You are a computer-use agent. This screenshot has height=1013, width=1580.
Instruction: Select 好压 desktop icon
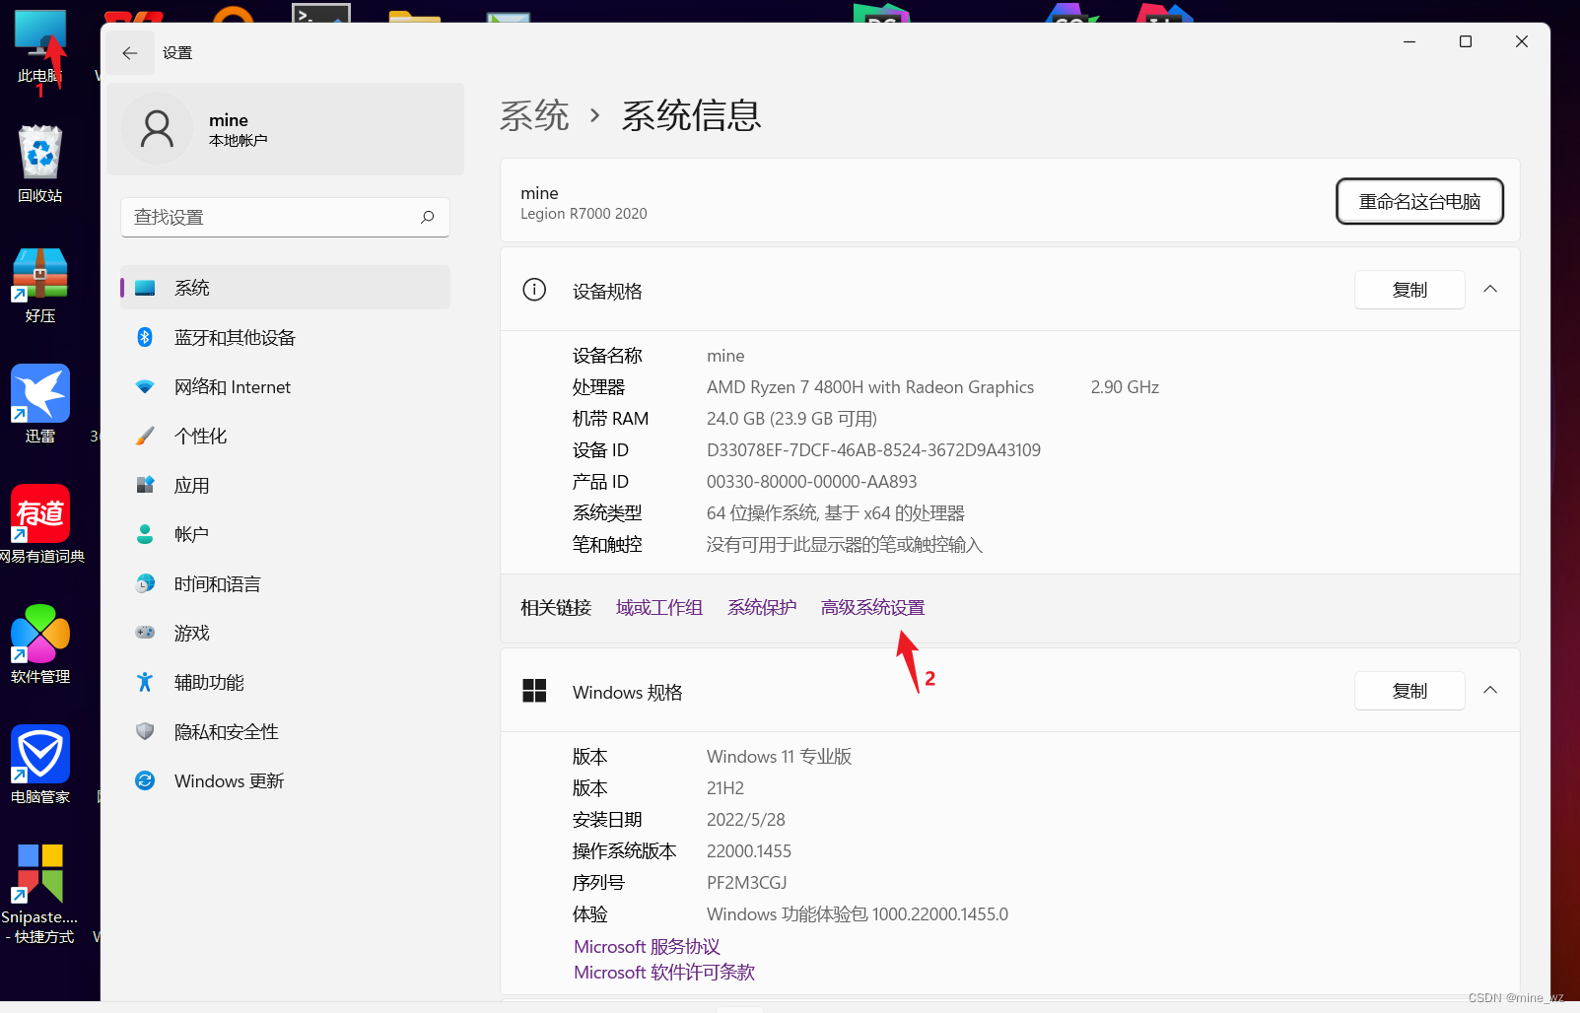40,286
